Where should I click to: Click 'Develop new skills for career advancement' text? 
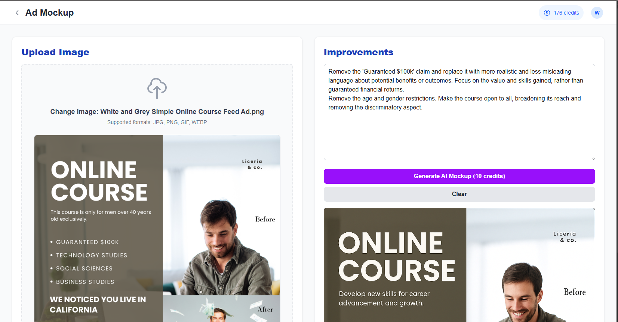384,298
